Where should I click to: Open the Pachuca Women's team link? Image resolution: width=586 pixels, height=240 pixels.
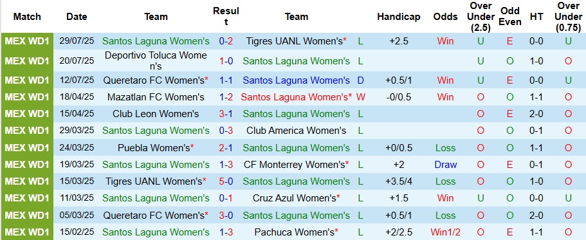(x=294, y=232)
